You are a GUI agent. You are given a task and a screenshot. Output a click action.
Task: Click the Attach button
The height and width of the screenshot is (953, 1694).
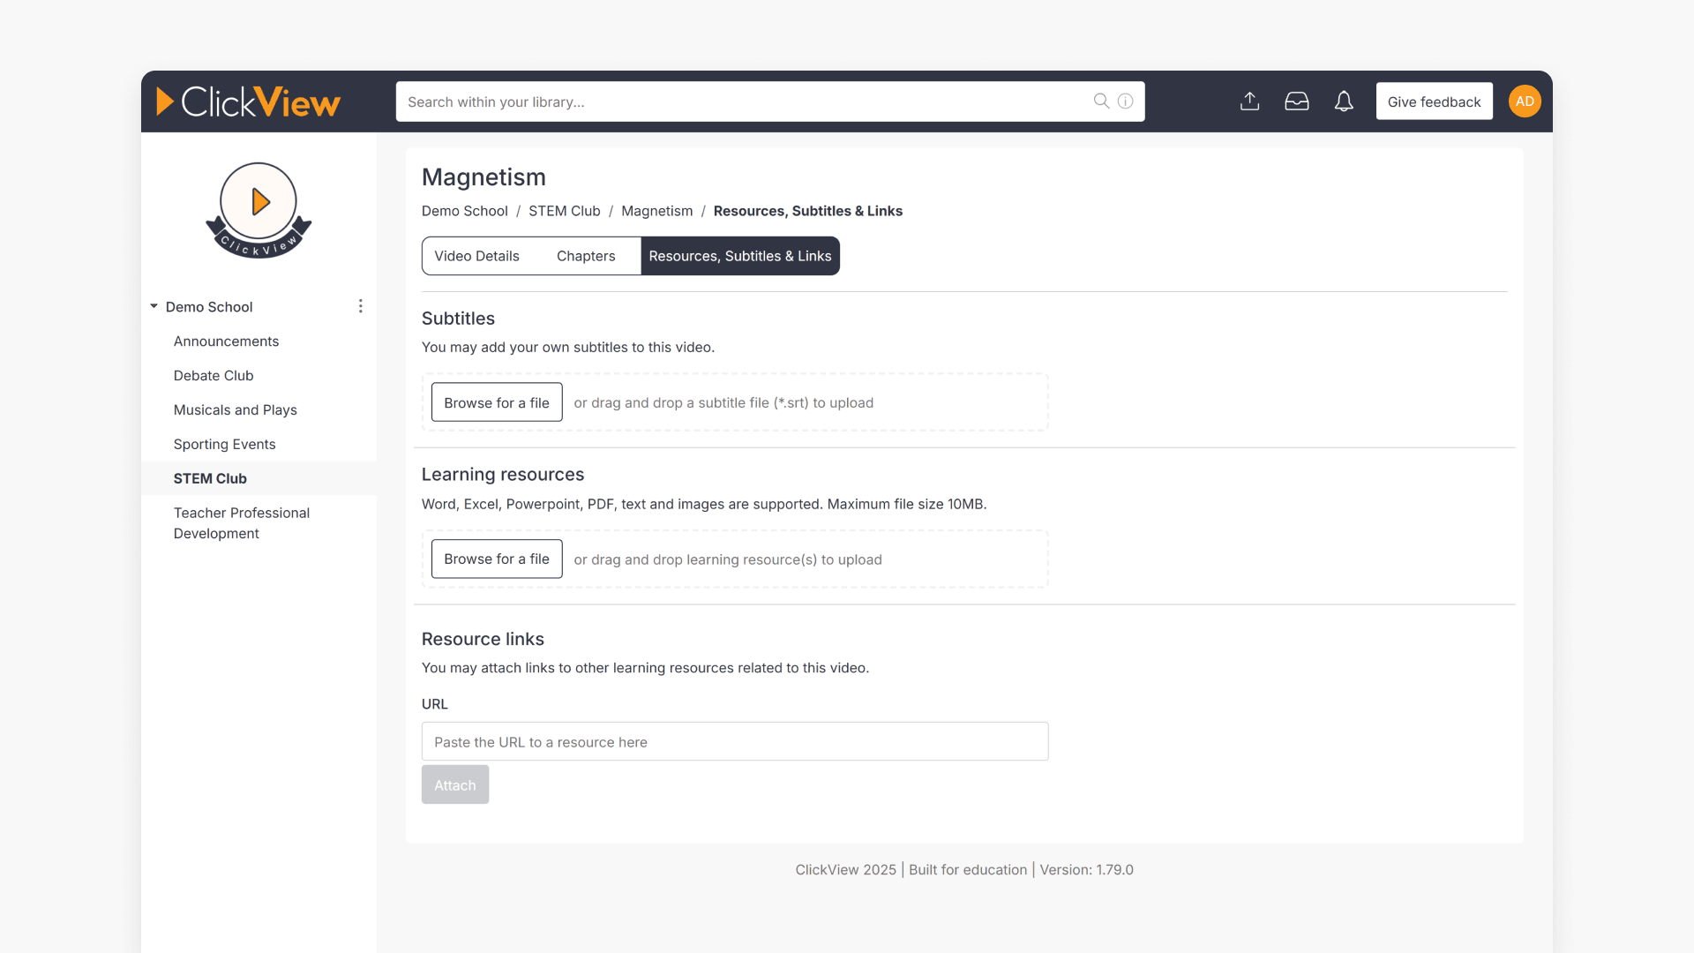454,784
